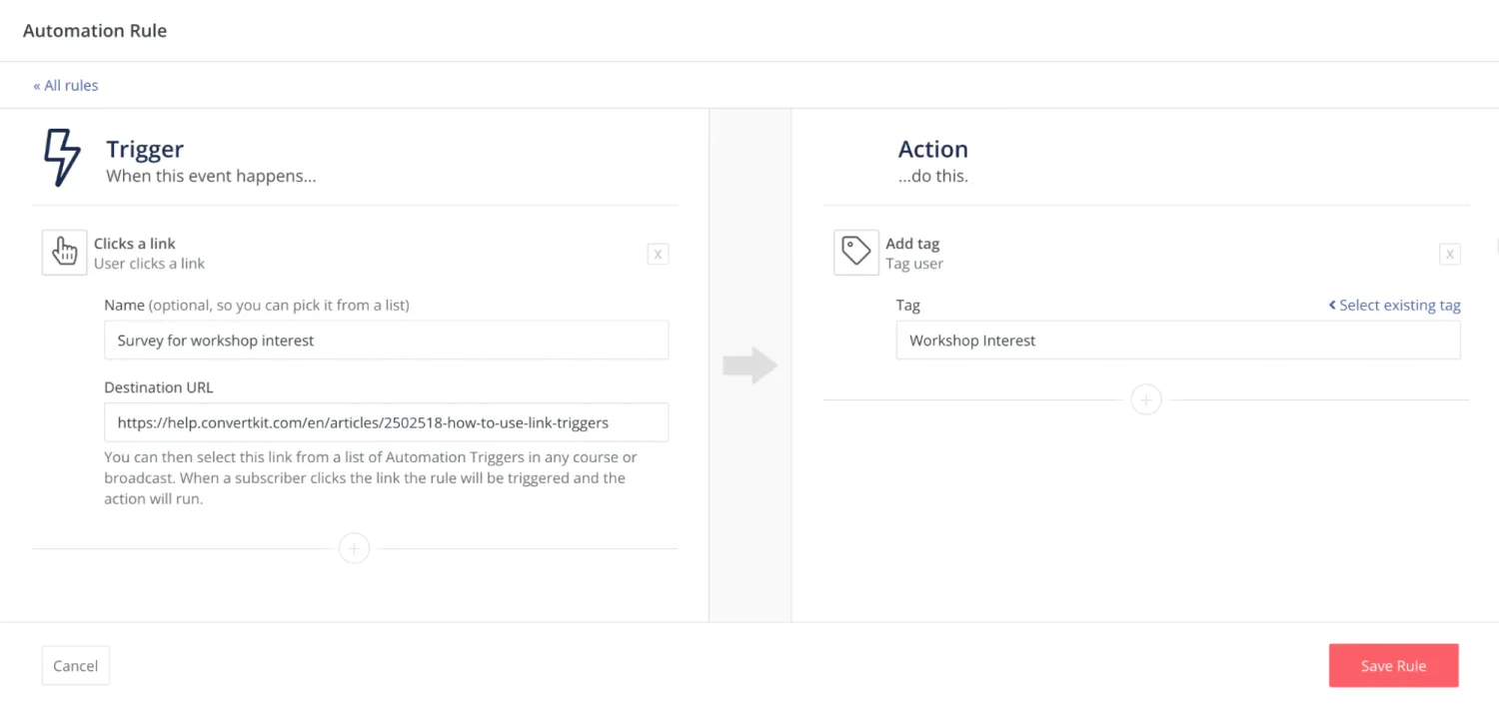
Task: Go back to All rules
Action: pos(66,86)
